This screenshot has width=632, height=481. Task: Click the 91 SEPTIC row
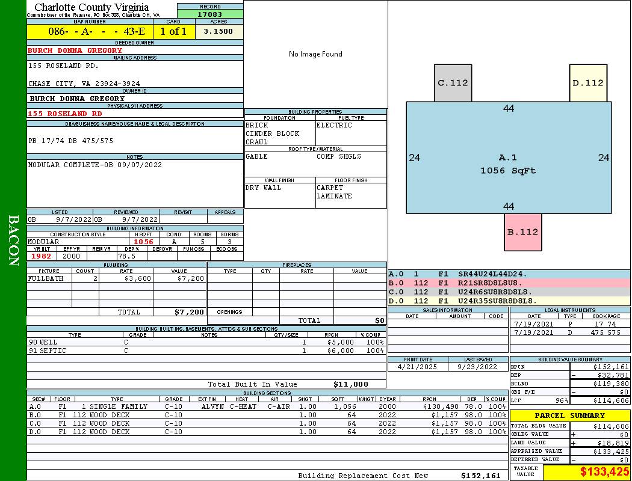[206, 351]
